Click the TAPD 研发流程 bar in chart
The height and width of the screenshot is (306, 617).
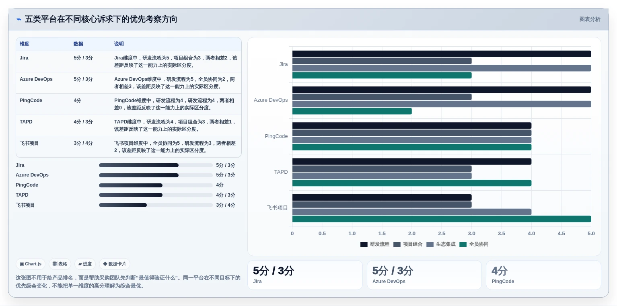412,162
